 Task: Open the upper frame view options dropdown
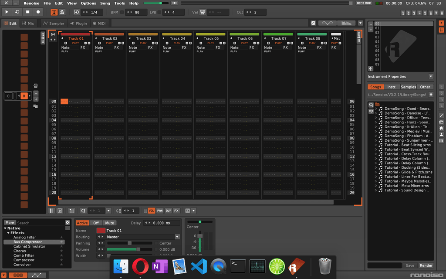point(360,23)
